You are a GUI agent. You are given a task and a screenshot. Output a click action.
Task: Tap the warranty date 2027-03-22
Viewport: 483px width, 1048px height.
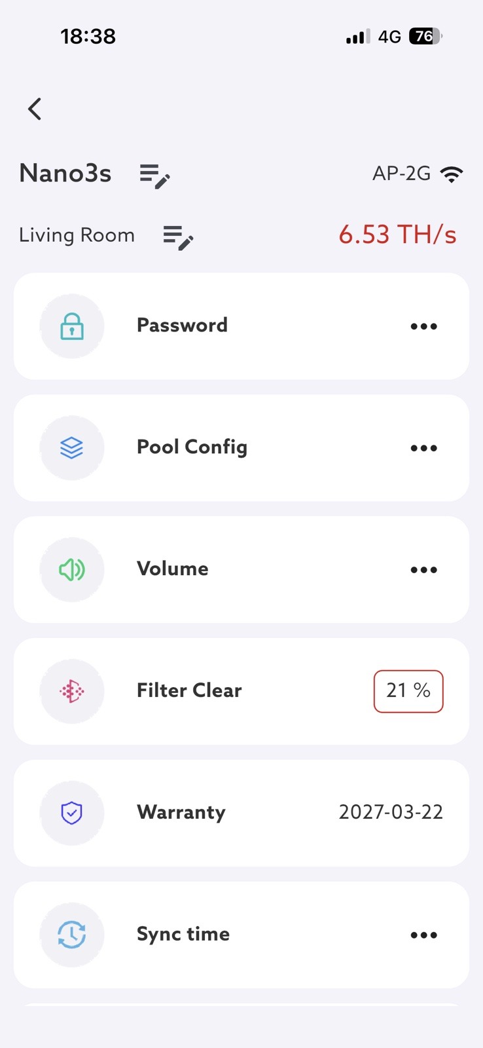click(x=391, y=812)
